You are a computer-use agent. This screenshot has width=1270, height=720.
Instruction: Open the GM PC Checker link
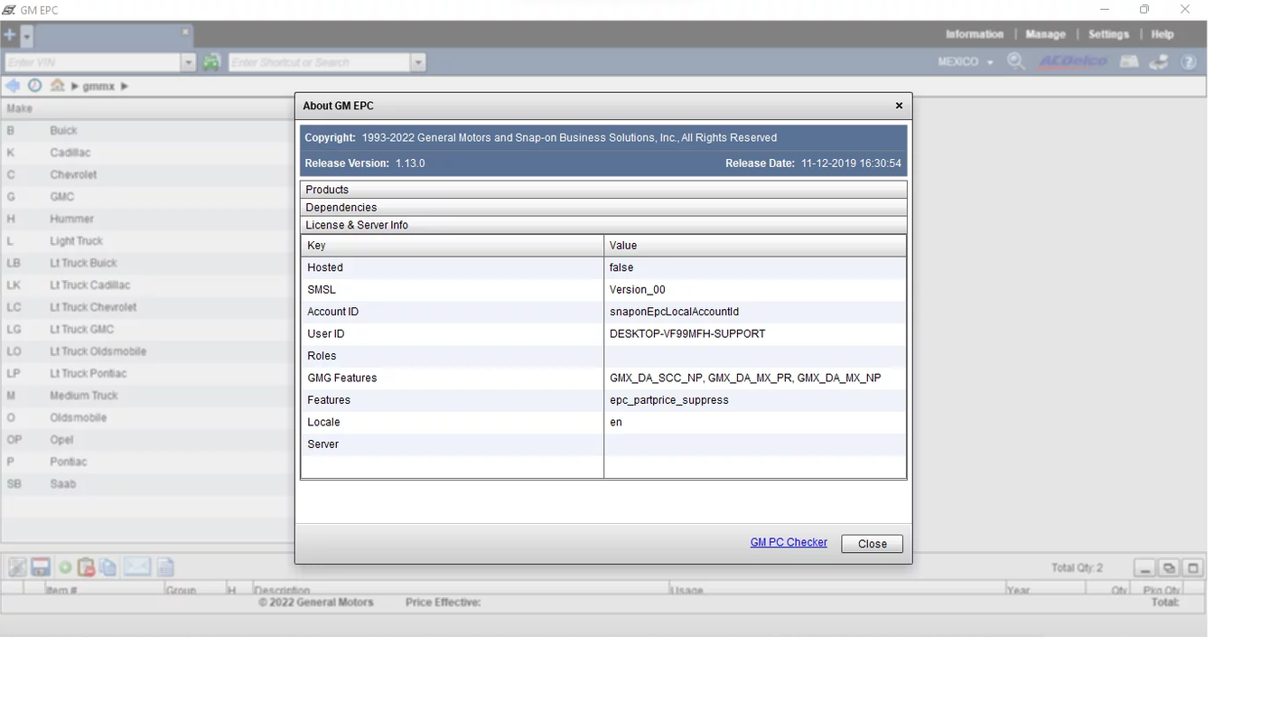tap(788, 543)
